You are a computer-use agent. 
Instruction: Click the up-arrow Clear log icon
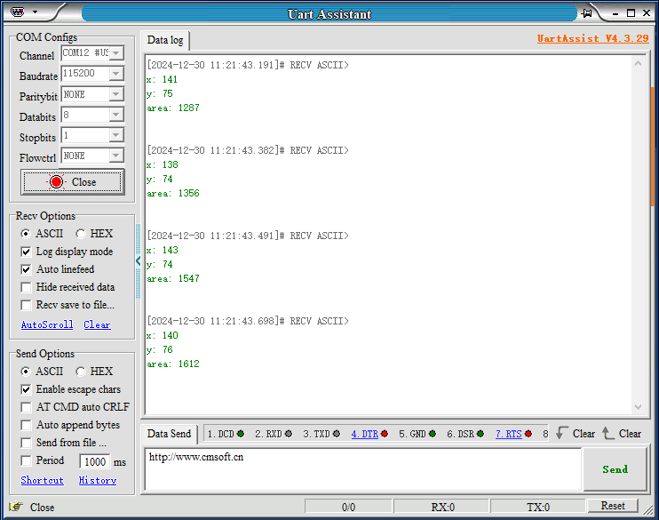[607, 433]
